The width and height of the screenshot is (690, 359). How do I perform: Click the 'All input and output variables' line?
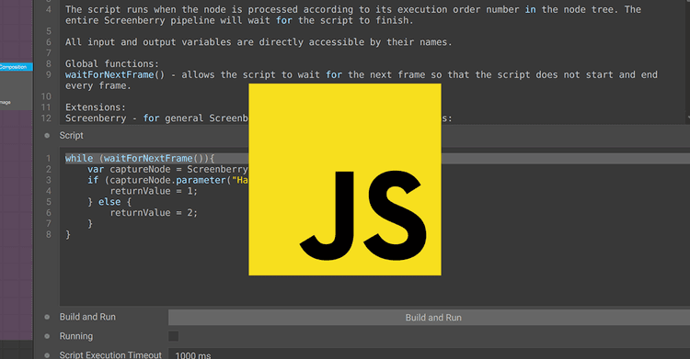click(259, 42)
